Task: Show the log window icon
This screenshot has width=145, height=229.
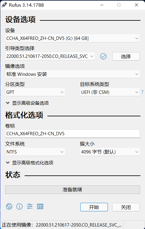Action: click(40, 206)
